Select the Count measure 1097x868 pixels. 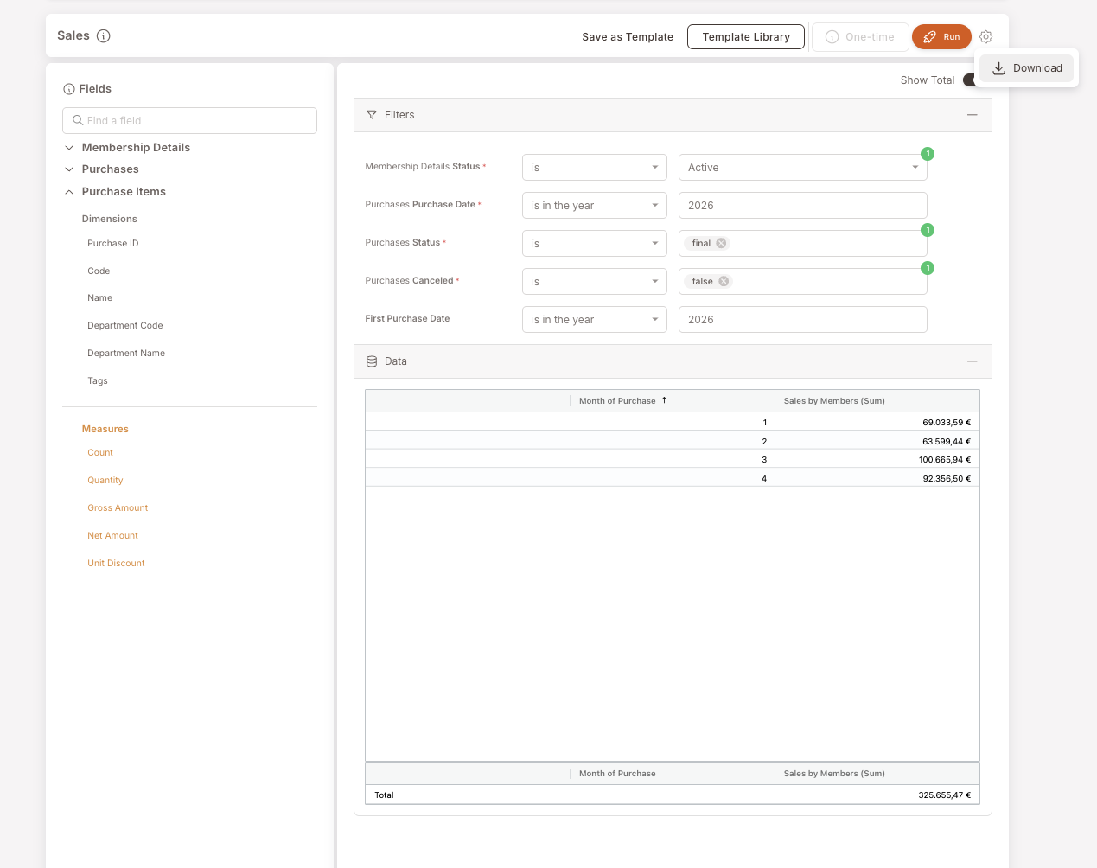(100, 453)
